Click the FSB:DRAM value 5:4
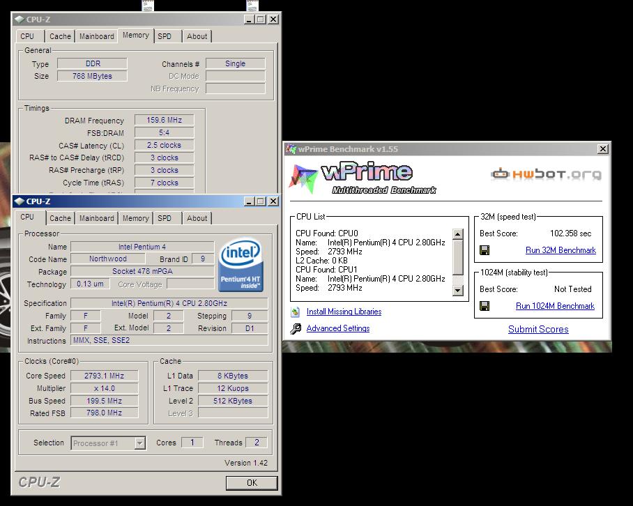Image resolution: width=633 pixels, height=506 pixels. [x=164, y=132]
